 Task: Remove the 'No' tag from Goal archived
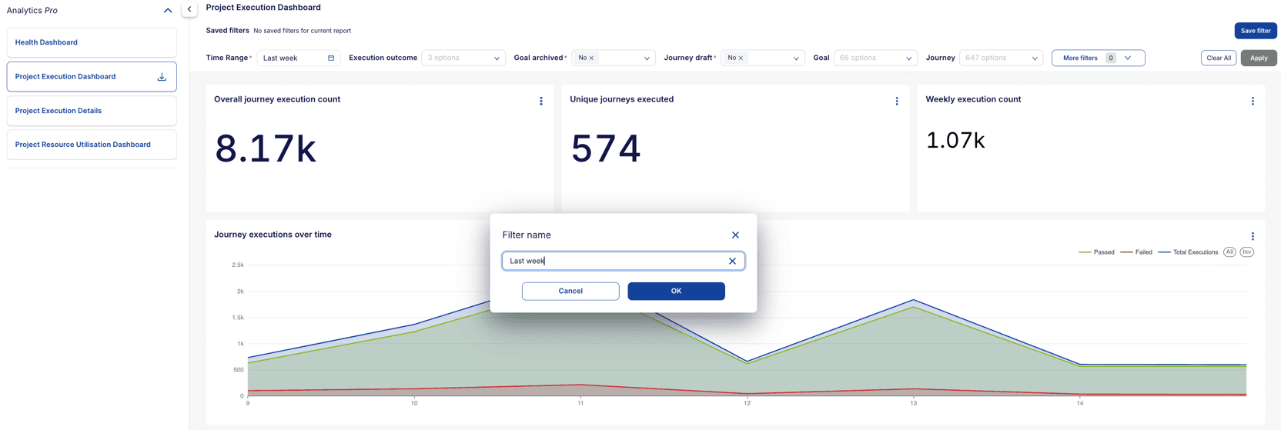pos(591,58)
